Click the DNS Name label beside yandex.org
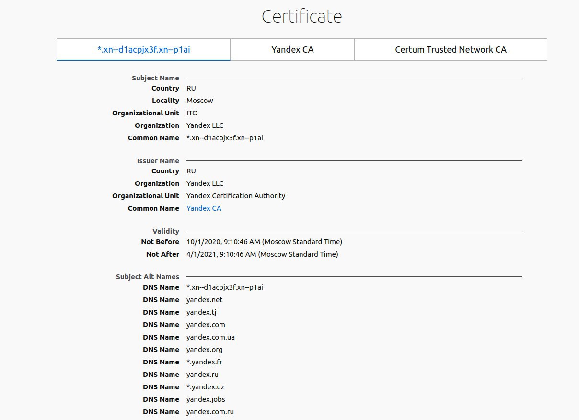This screenshot has height=420, width=579. point(161,350)
